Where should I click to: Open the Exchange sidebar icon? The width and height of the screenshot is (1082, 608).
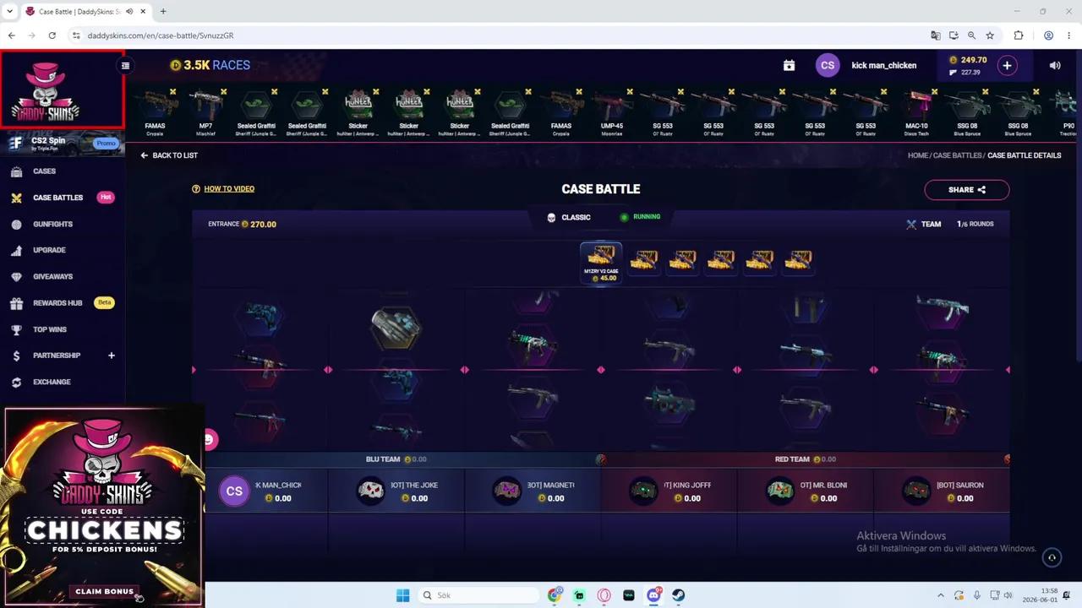point(16,382)
